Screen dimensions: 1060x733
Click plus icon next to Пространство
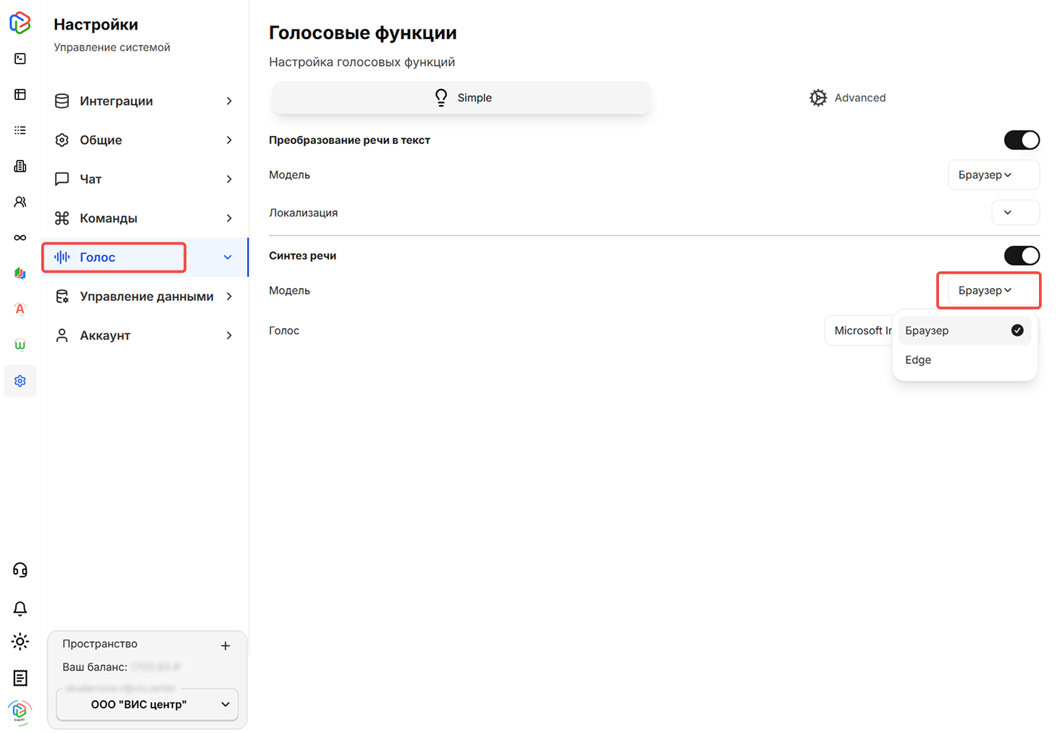tap(225, 645)
